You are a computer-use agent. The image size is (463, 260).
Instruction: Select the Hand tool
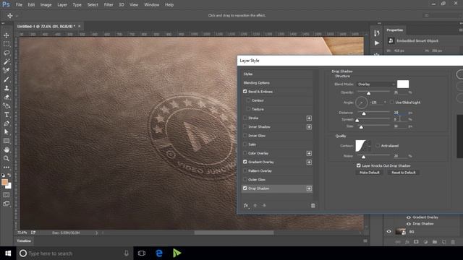[7, 149]
